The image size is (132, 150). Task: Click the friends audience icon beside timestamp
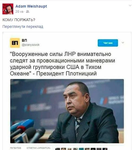pos(28,11)
